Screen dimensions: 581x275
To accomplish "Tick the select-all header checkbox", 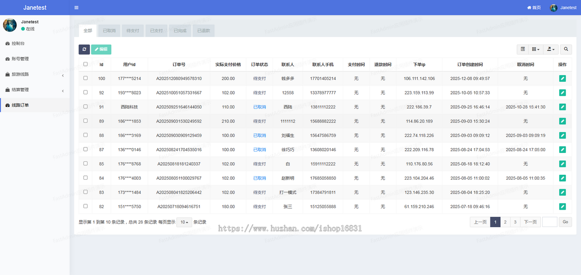I will 86,64.
